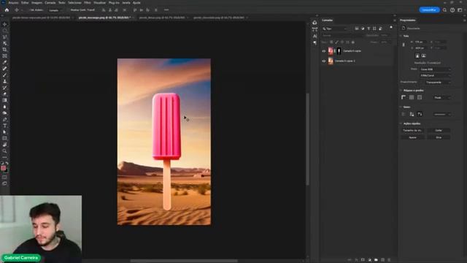Viewport: 467px width, 263px height.
Task: Open the Arquivo menu
Action: point(13,3)
